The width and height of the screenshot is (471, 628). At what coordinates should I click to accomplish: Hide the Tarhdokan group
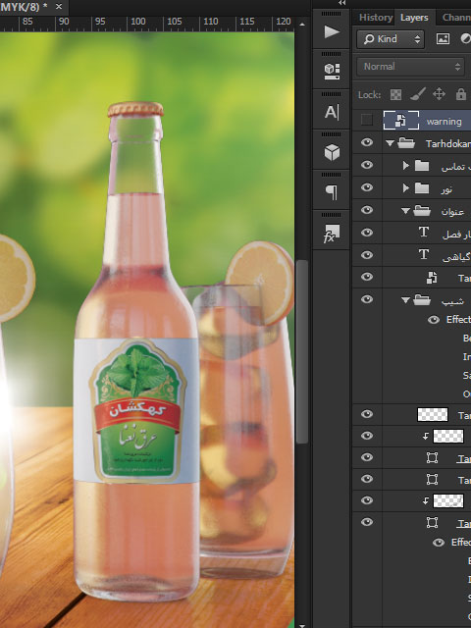point(367,142)
